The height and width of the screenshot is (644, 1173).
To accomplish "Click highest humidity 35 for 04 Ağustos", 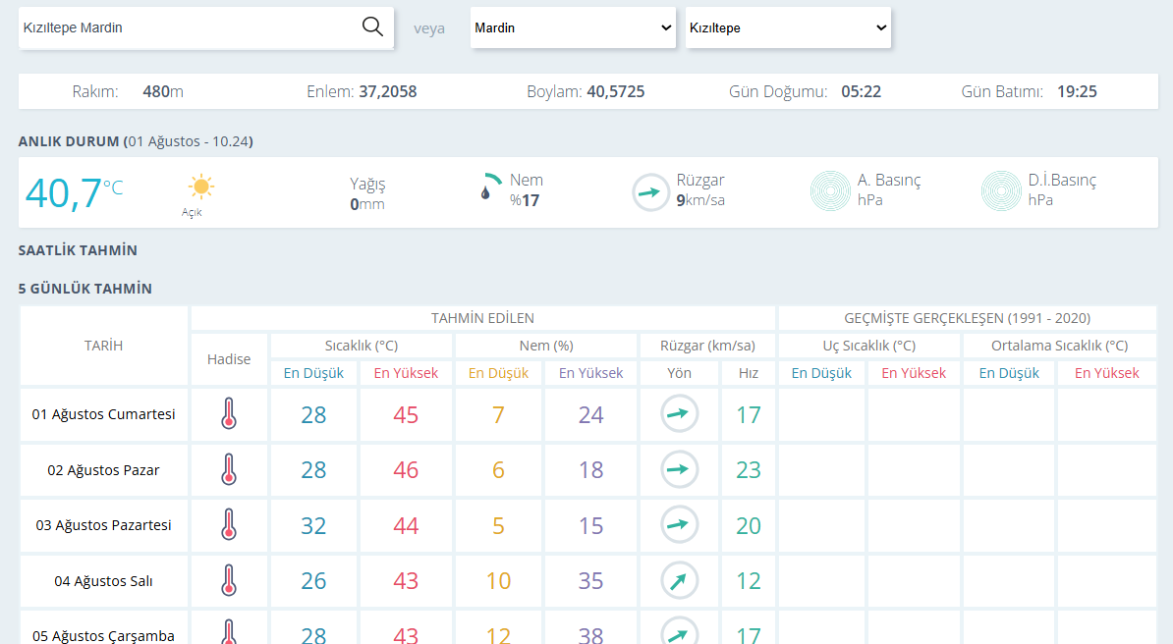I will (x=590, y=580).
